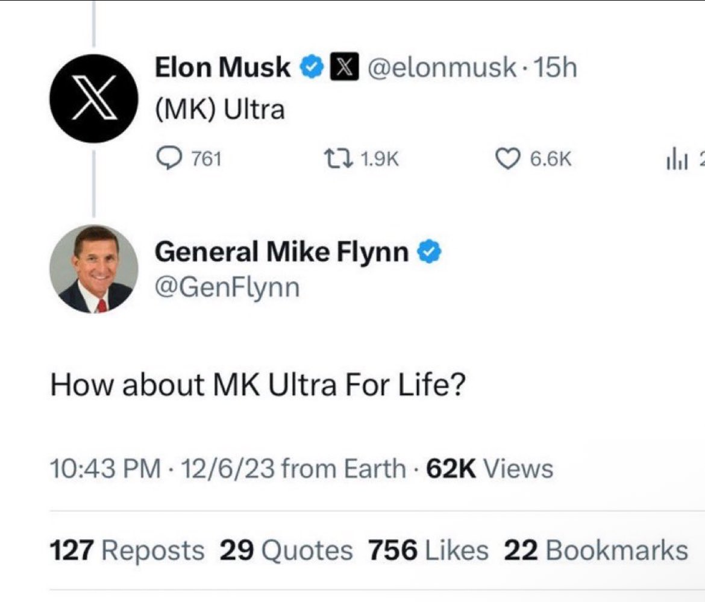Open the Elon Musk display name link
The height and width of the screenshot is (602, 705).
click(x=223, y=67)
